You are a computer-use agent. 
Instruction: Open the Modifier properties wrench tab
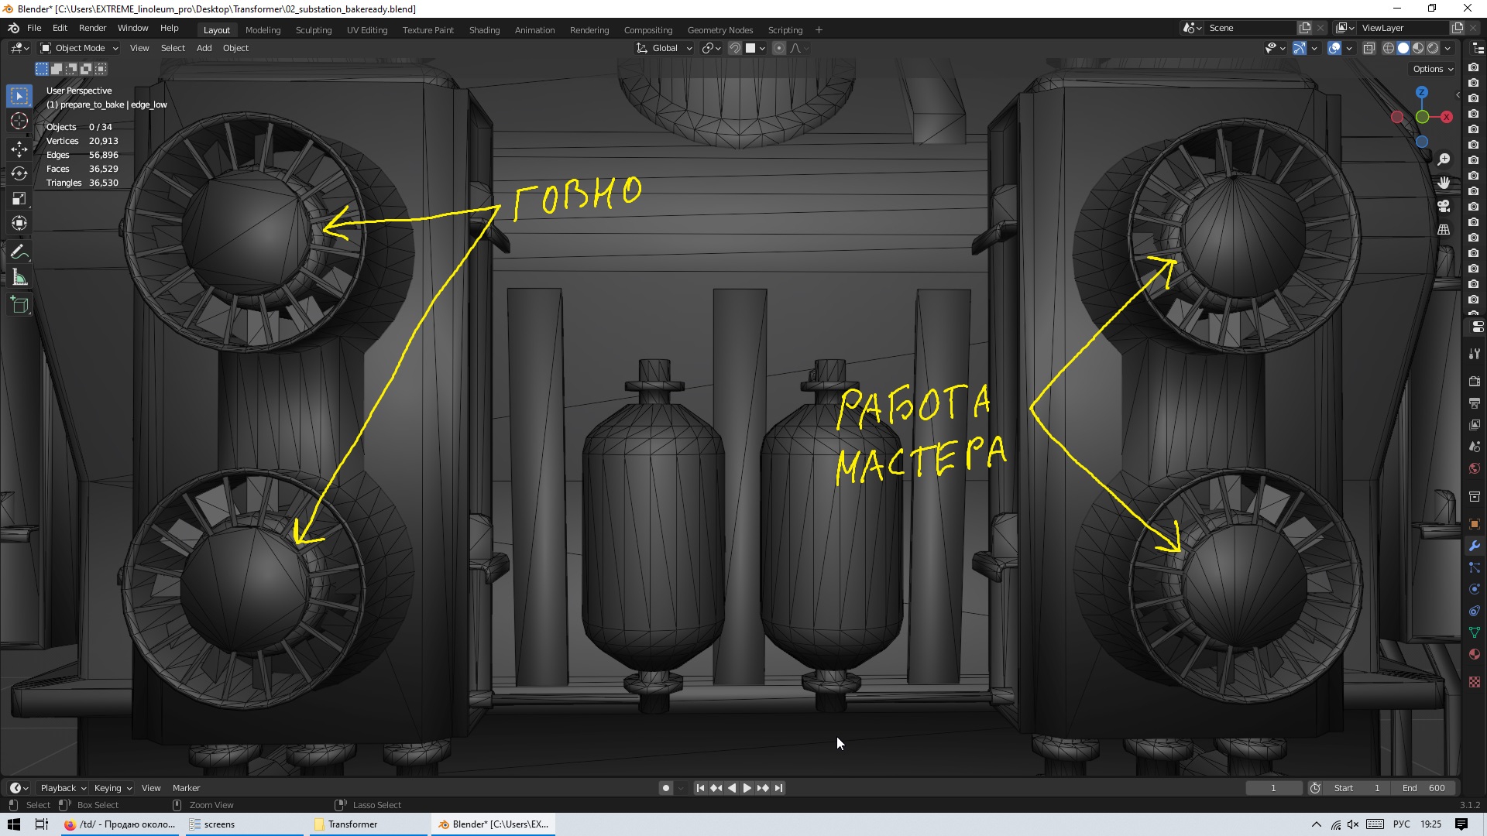1475,546
